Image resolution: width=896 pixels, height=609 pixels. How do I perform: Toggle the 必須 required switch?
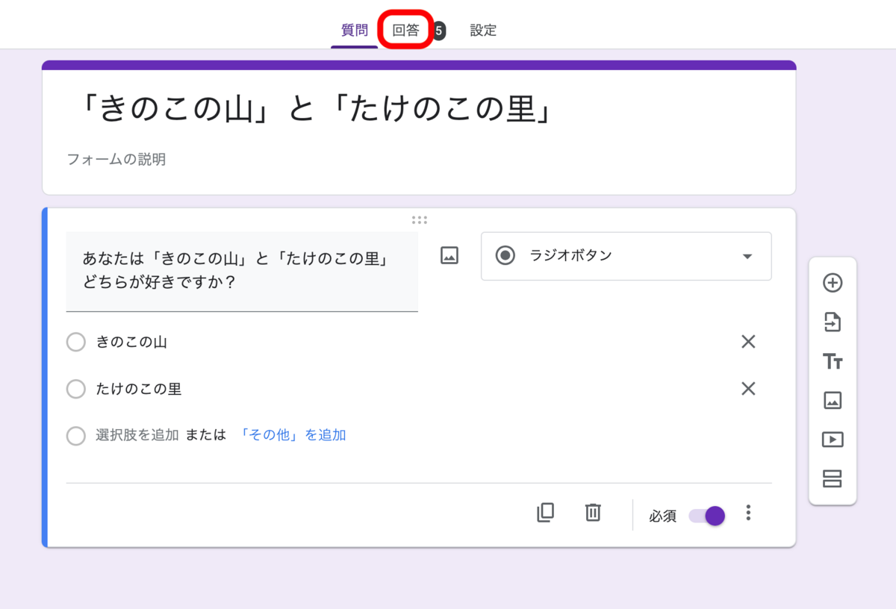706,516
